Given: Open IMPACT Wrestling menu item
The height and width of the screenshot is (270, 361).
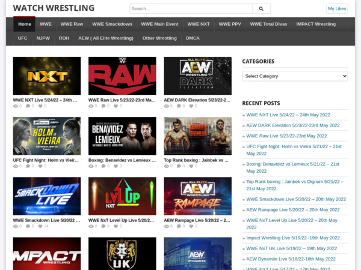Looking at the screenshot, I should pos(316,25).
